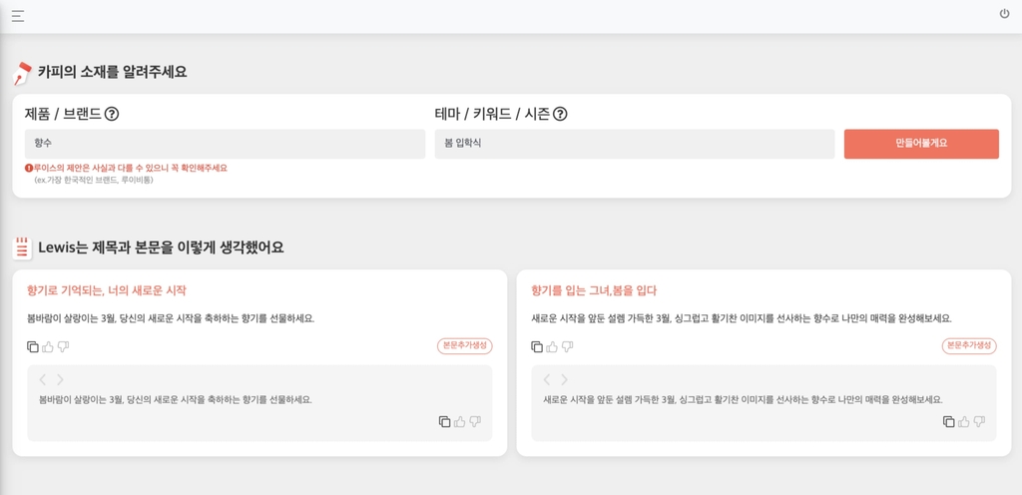Viewport: 1022px width, 495px height.
Task: Copy body text in second card's gray box
Action: click(x=948, y=422)
